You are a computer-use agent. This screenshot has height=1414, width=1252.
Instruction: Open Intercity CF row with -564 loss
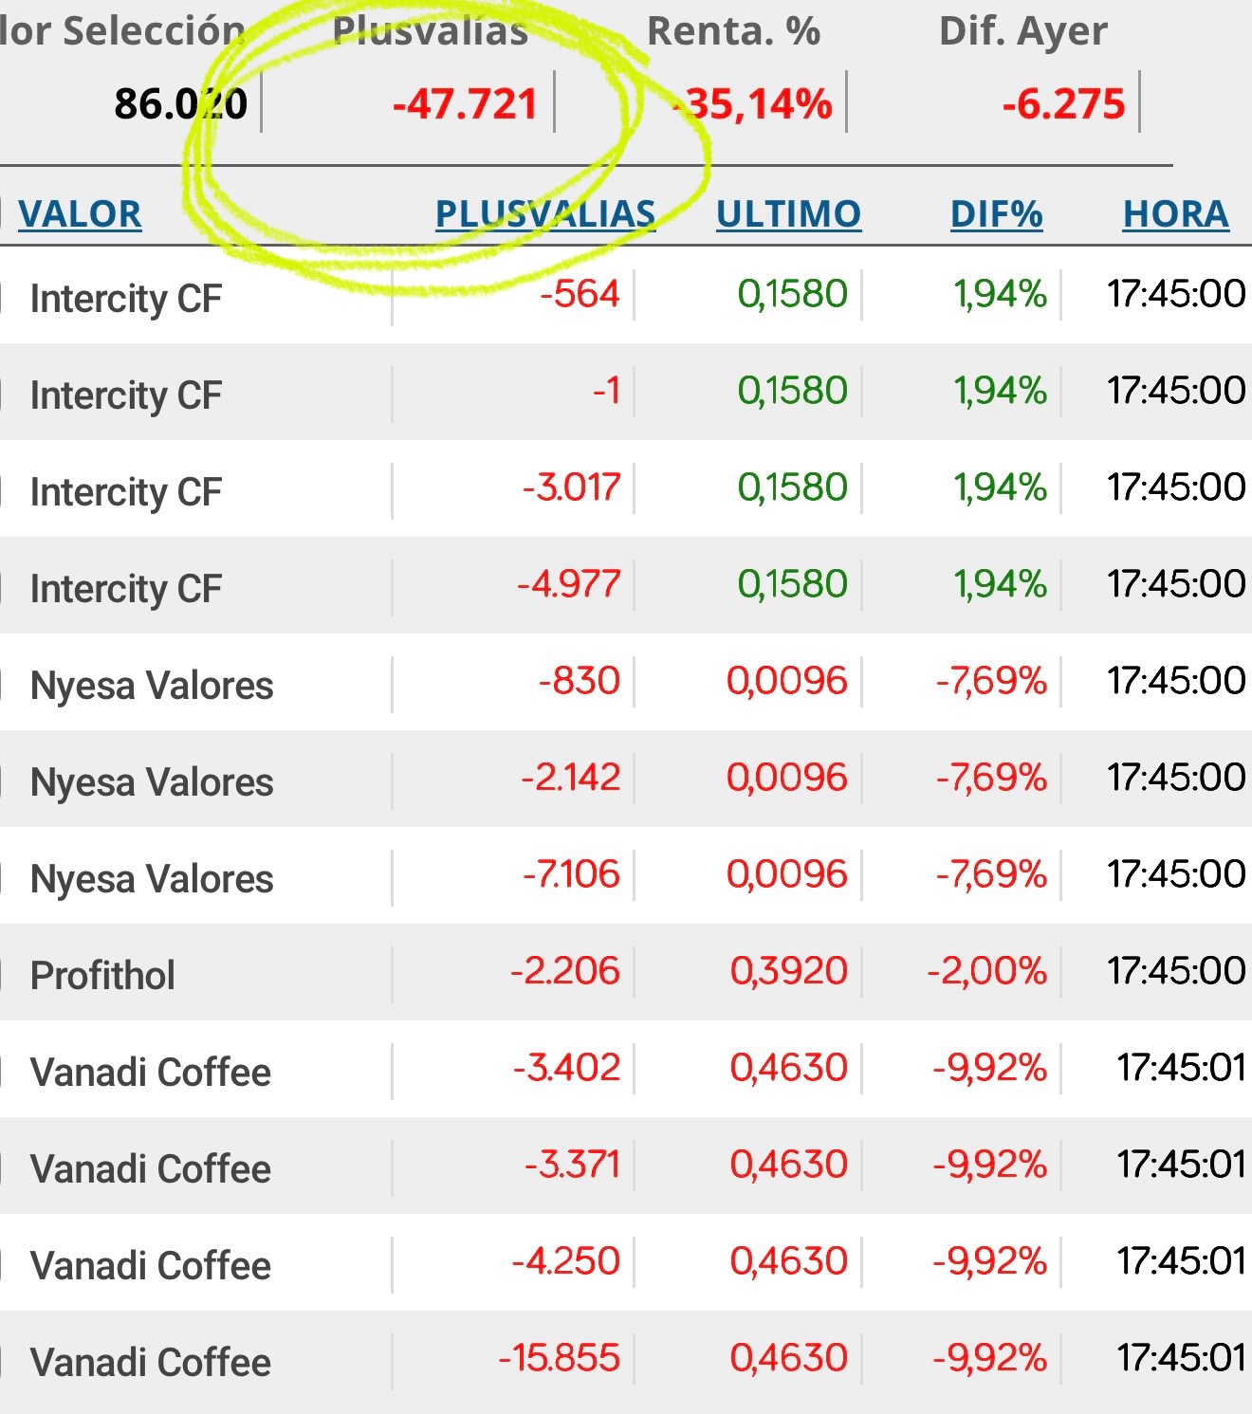click(x=626, y=295)
